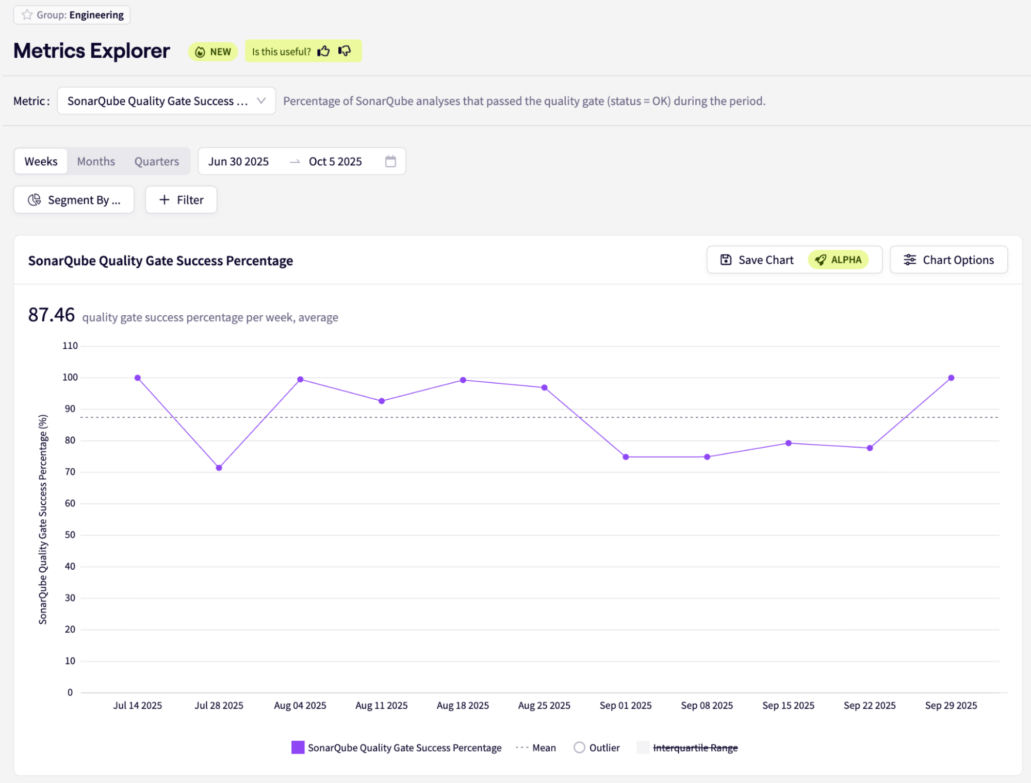Click the Segment By pie chart icon
The height and width of the screenshot is (783, 1031).
point(34,200)
